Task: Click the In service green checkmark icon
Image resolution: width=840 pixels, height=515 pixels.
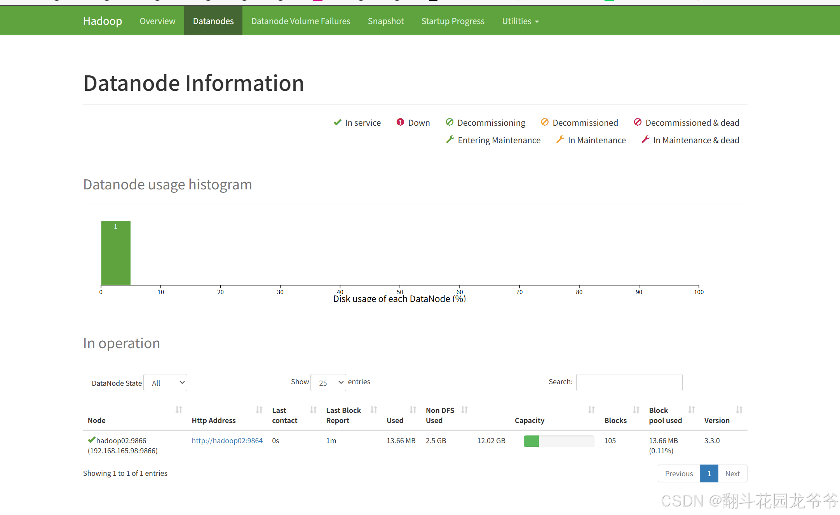Action: point(337,122)
